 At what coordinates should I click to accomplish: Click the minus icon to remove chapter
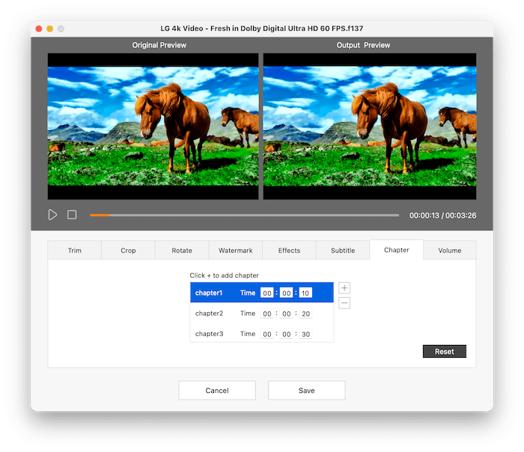(x=344, y=303)
